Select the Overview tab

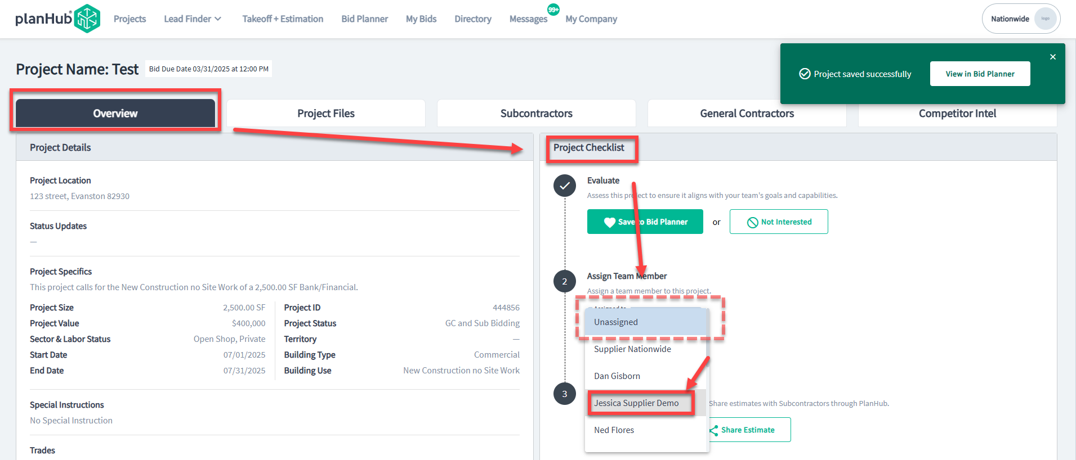pos(115,113)
